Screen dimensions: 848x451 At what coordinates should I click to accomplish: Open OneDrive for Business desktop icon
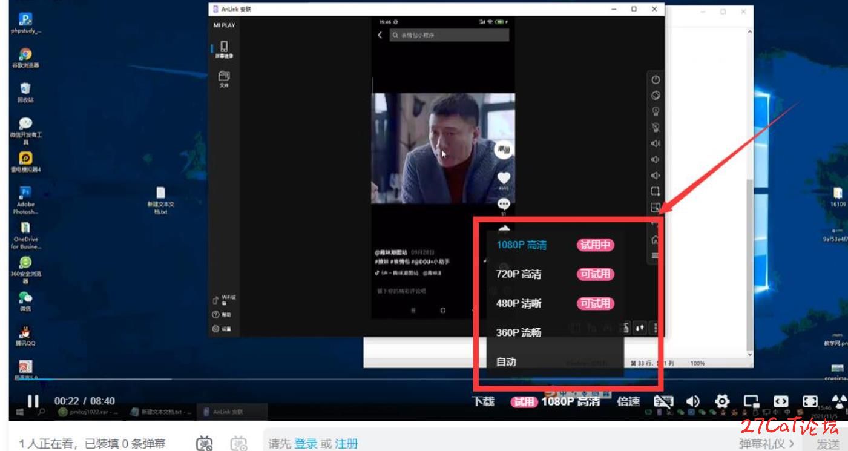point(26,235)
